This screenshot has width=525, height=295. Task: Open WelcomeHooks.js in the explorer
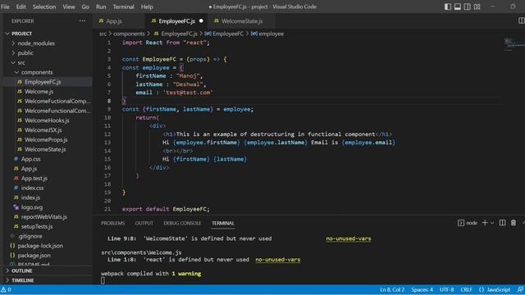47,120
